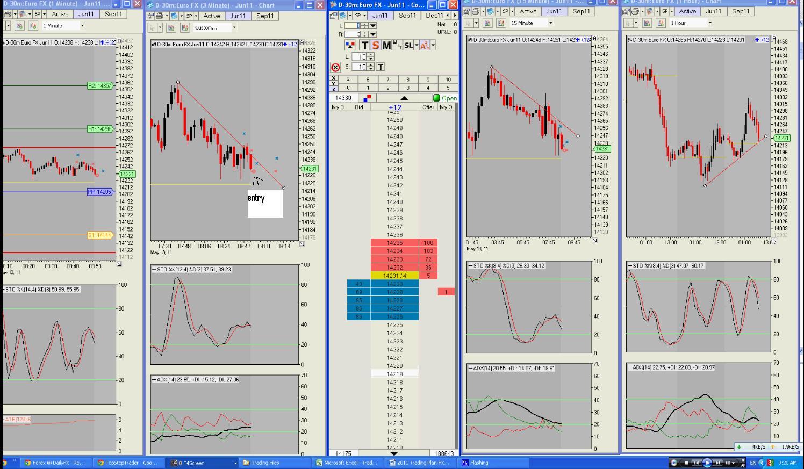804x469 pixels.
Task: Click quantity button 5 on the number pad
Action: click(x=448, y=88)
